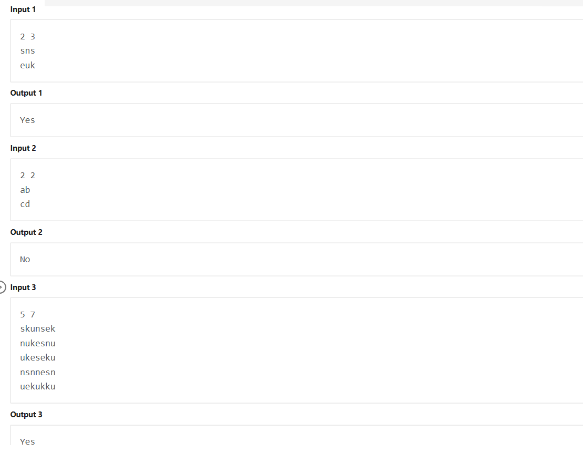Screen dimensions: 583x453
Task: Click the 'uekukku' row in Input 3
Action: tap(37, 386)
